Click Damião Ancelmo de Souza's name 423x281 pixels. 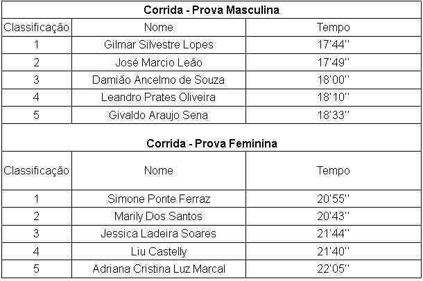158,80
